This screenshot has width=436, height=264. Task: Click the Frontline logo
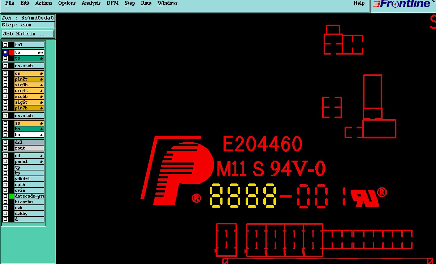point(402,4)
